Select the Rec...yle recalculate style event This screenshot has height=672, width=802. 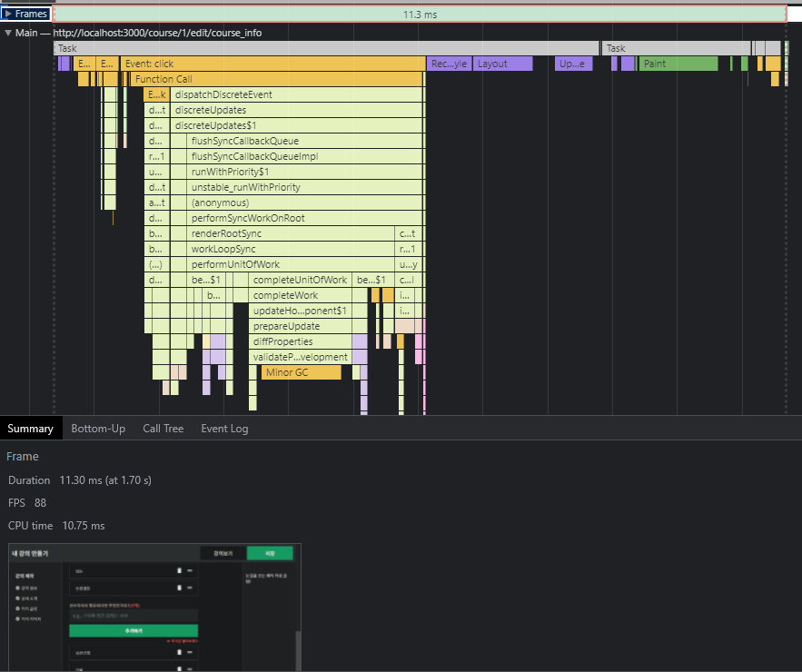pyautogui.click(x=449, y=64)
